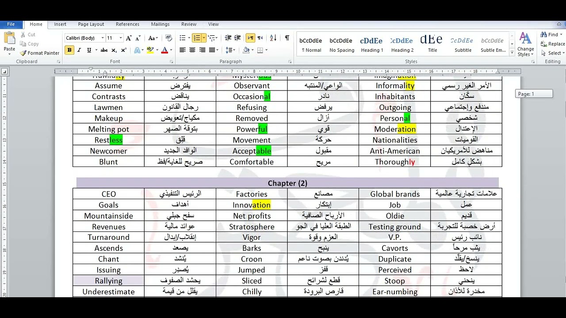
Task: Switch to the References tab
Action: pyautogui.click(x=127, y=24)
